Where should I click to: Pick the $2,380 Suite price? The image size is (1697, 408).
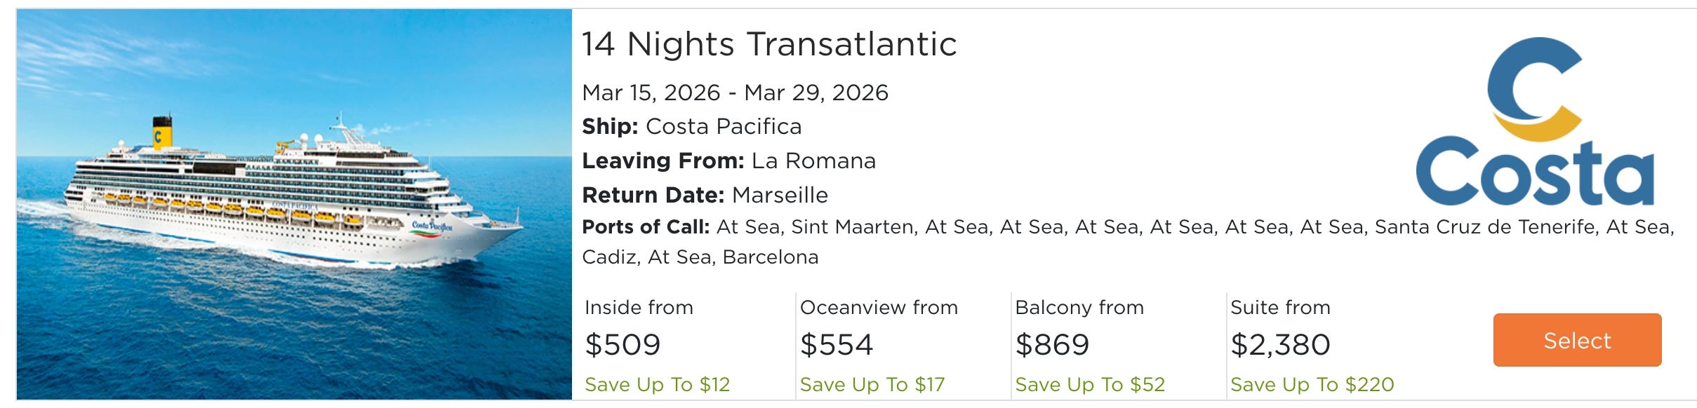tap(1280, 345)
